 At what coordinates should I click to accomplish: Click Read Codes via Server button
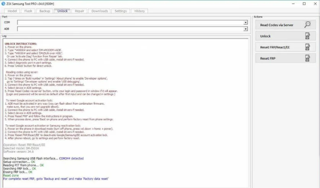(285, 25)
